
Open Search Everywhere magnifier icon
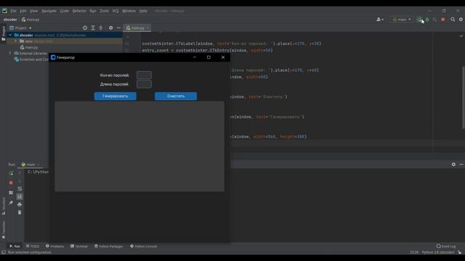tap(453, 20)
